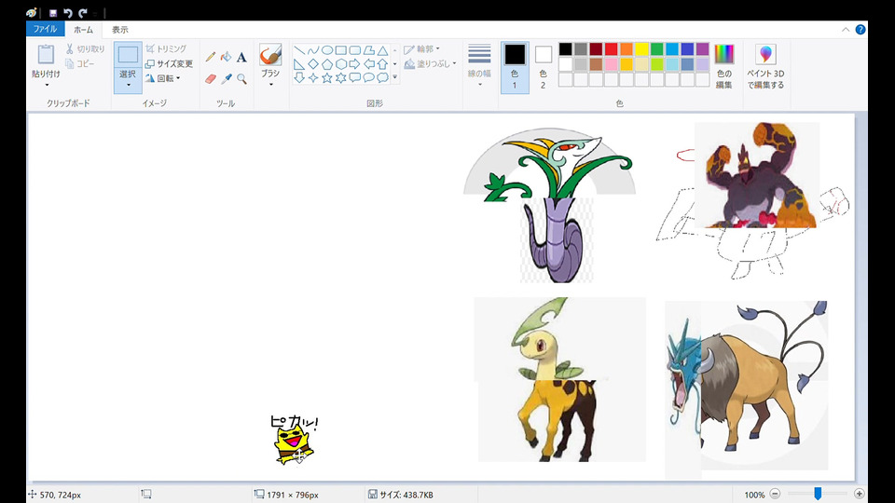Pick the pink palette swatch

click(x=611, y=64)
